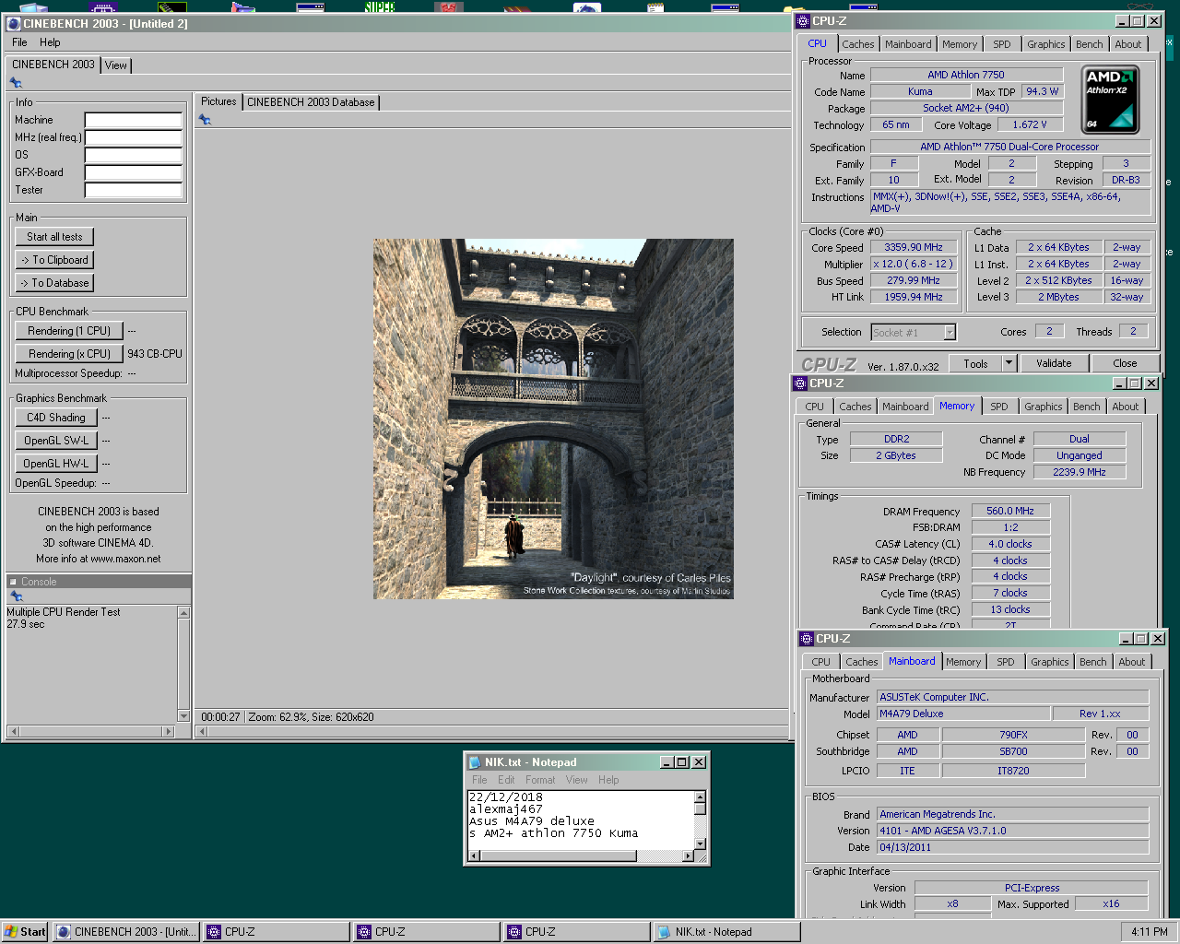Click the Validate button in CPU-Z
This screenshot has width=1180, height=944.
pyautogui.click(x=1054, y=363)
